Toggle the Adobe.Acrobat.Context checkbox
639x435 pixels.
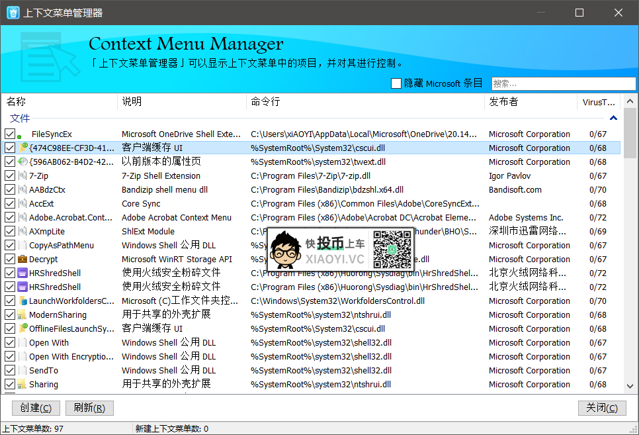coord(9,218)
